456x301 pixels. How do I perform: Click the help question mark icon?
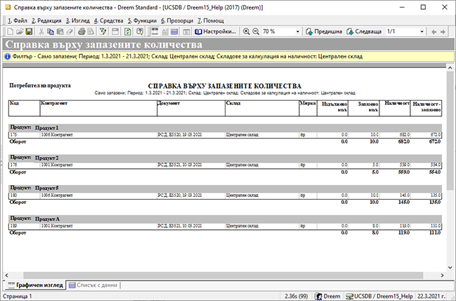140,32
